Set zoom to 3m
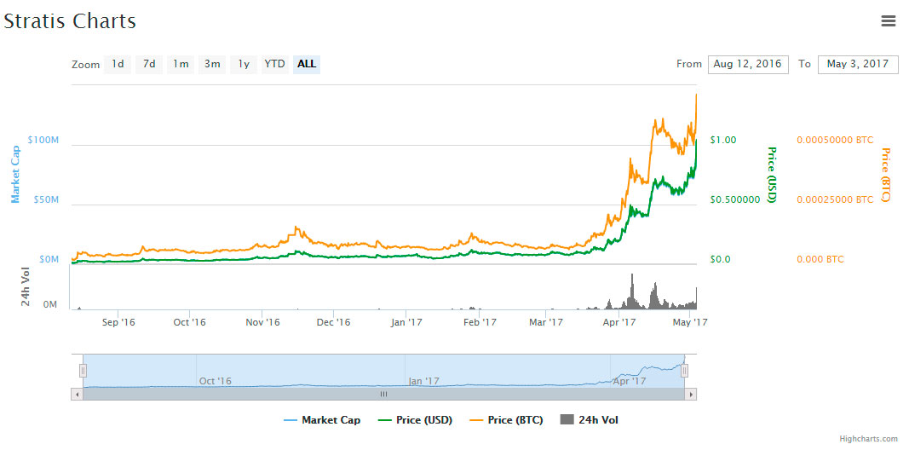 point(212,65)
